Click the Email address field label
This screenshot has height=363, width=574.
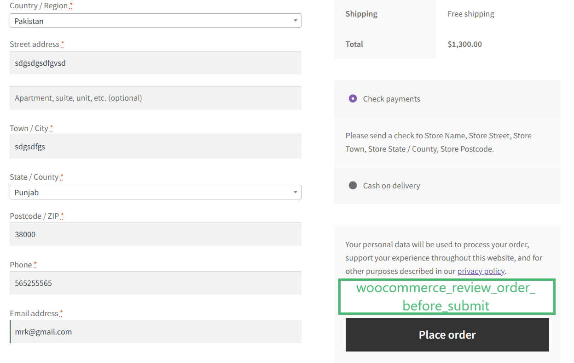[34, 313]
